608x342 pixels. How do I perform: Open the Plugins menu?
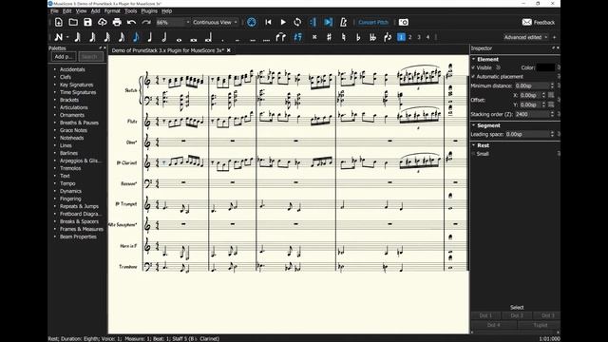tap(149, 11)
